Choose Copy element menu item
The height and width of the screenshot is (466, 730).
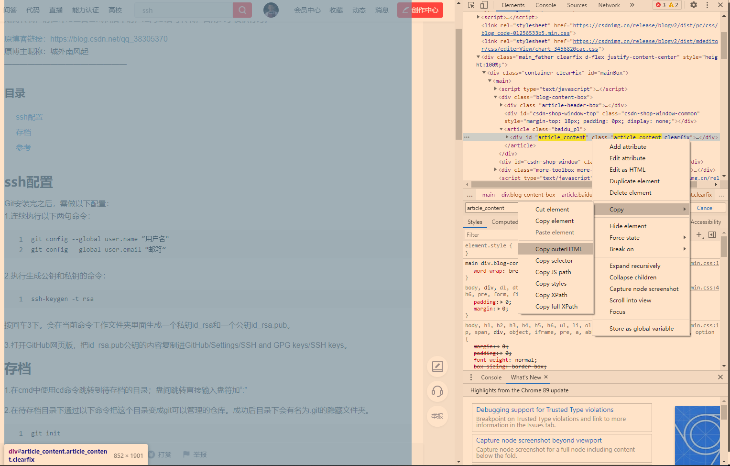[556, 221]
